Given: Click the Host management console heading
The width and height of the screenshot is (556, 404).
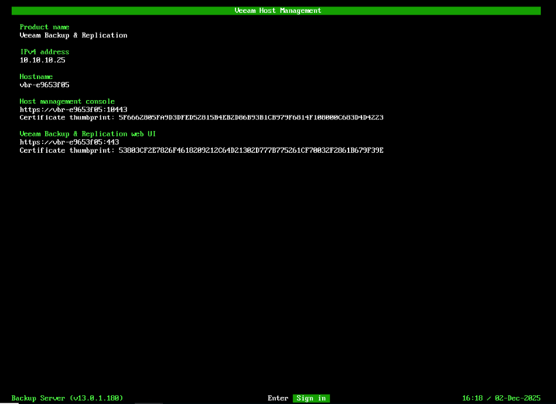Looking at the screenshot, I should (67, 101).
